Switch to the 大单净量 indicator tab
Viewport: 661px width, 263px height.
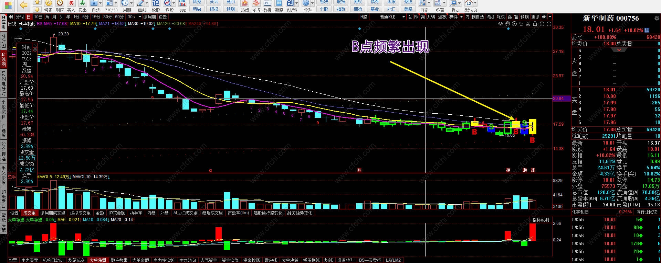pyautogui.click(x=98, y=260)
